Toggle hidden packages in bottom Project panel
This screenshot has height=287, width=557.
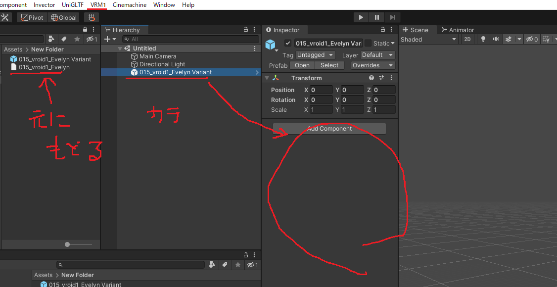tap(252, 265)
